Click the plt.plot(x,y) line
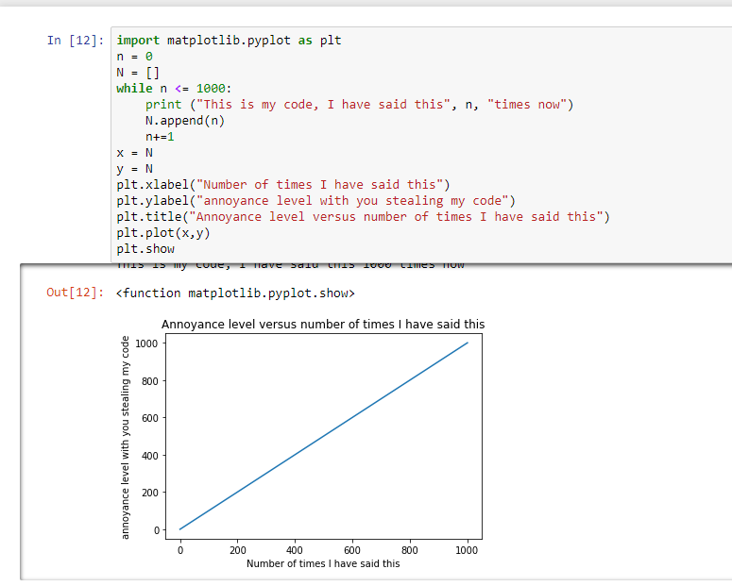 [163, 233]
